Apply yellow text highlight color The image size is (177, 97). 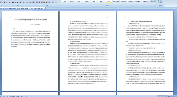pyautogui.click(x=24, y=2)
